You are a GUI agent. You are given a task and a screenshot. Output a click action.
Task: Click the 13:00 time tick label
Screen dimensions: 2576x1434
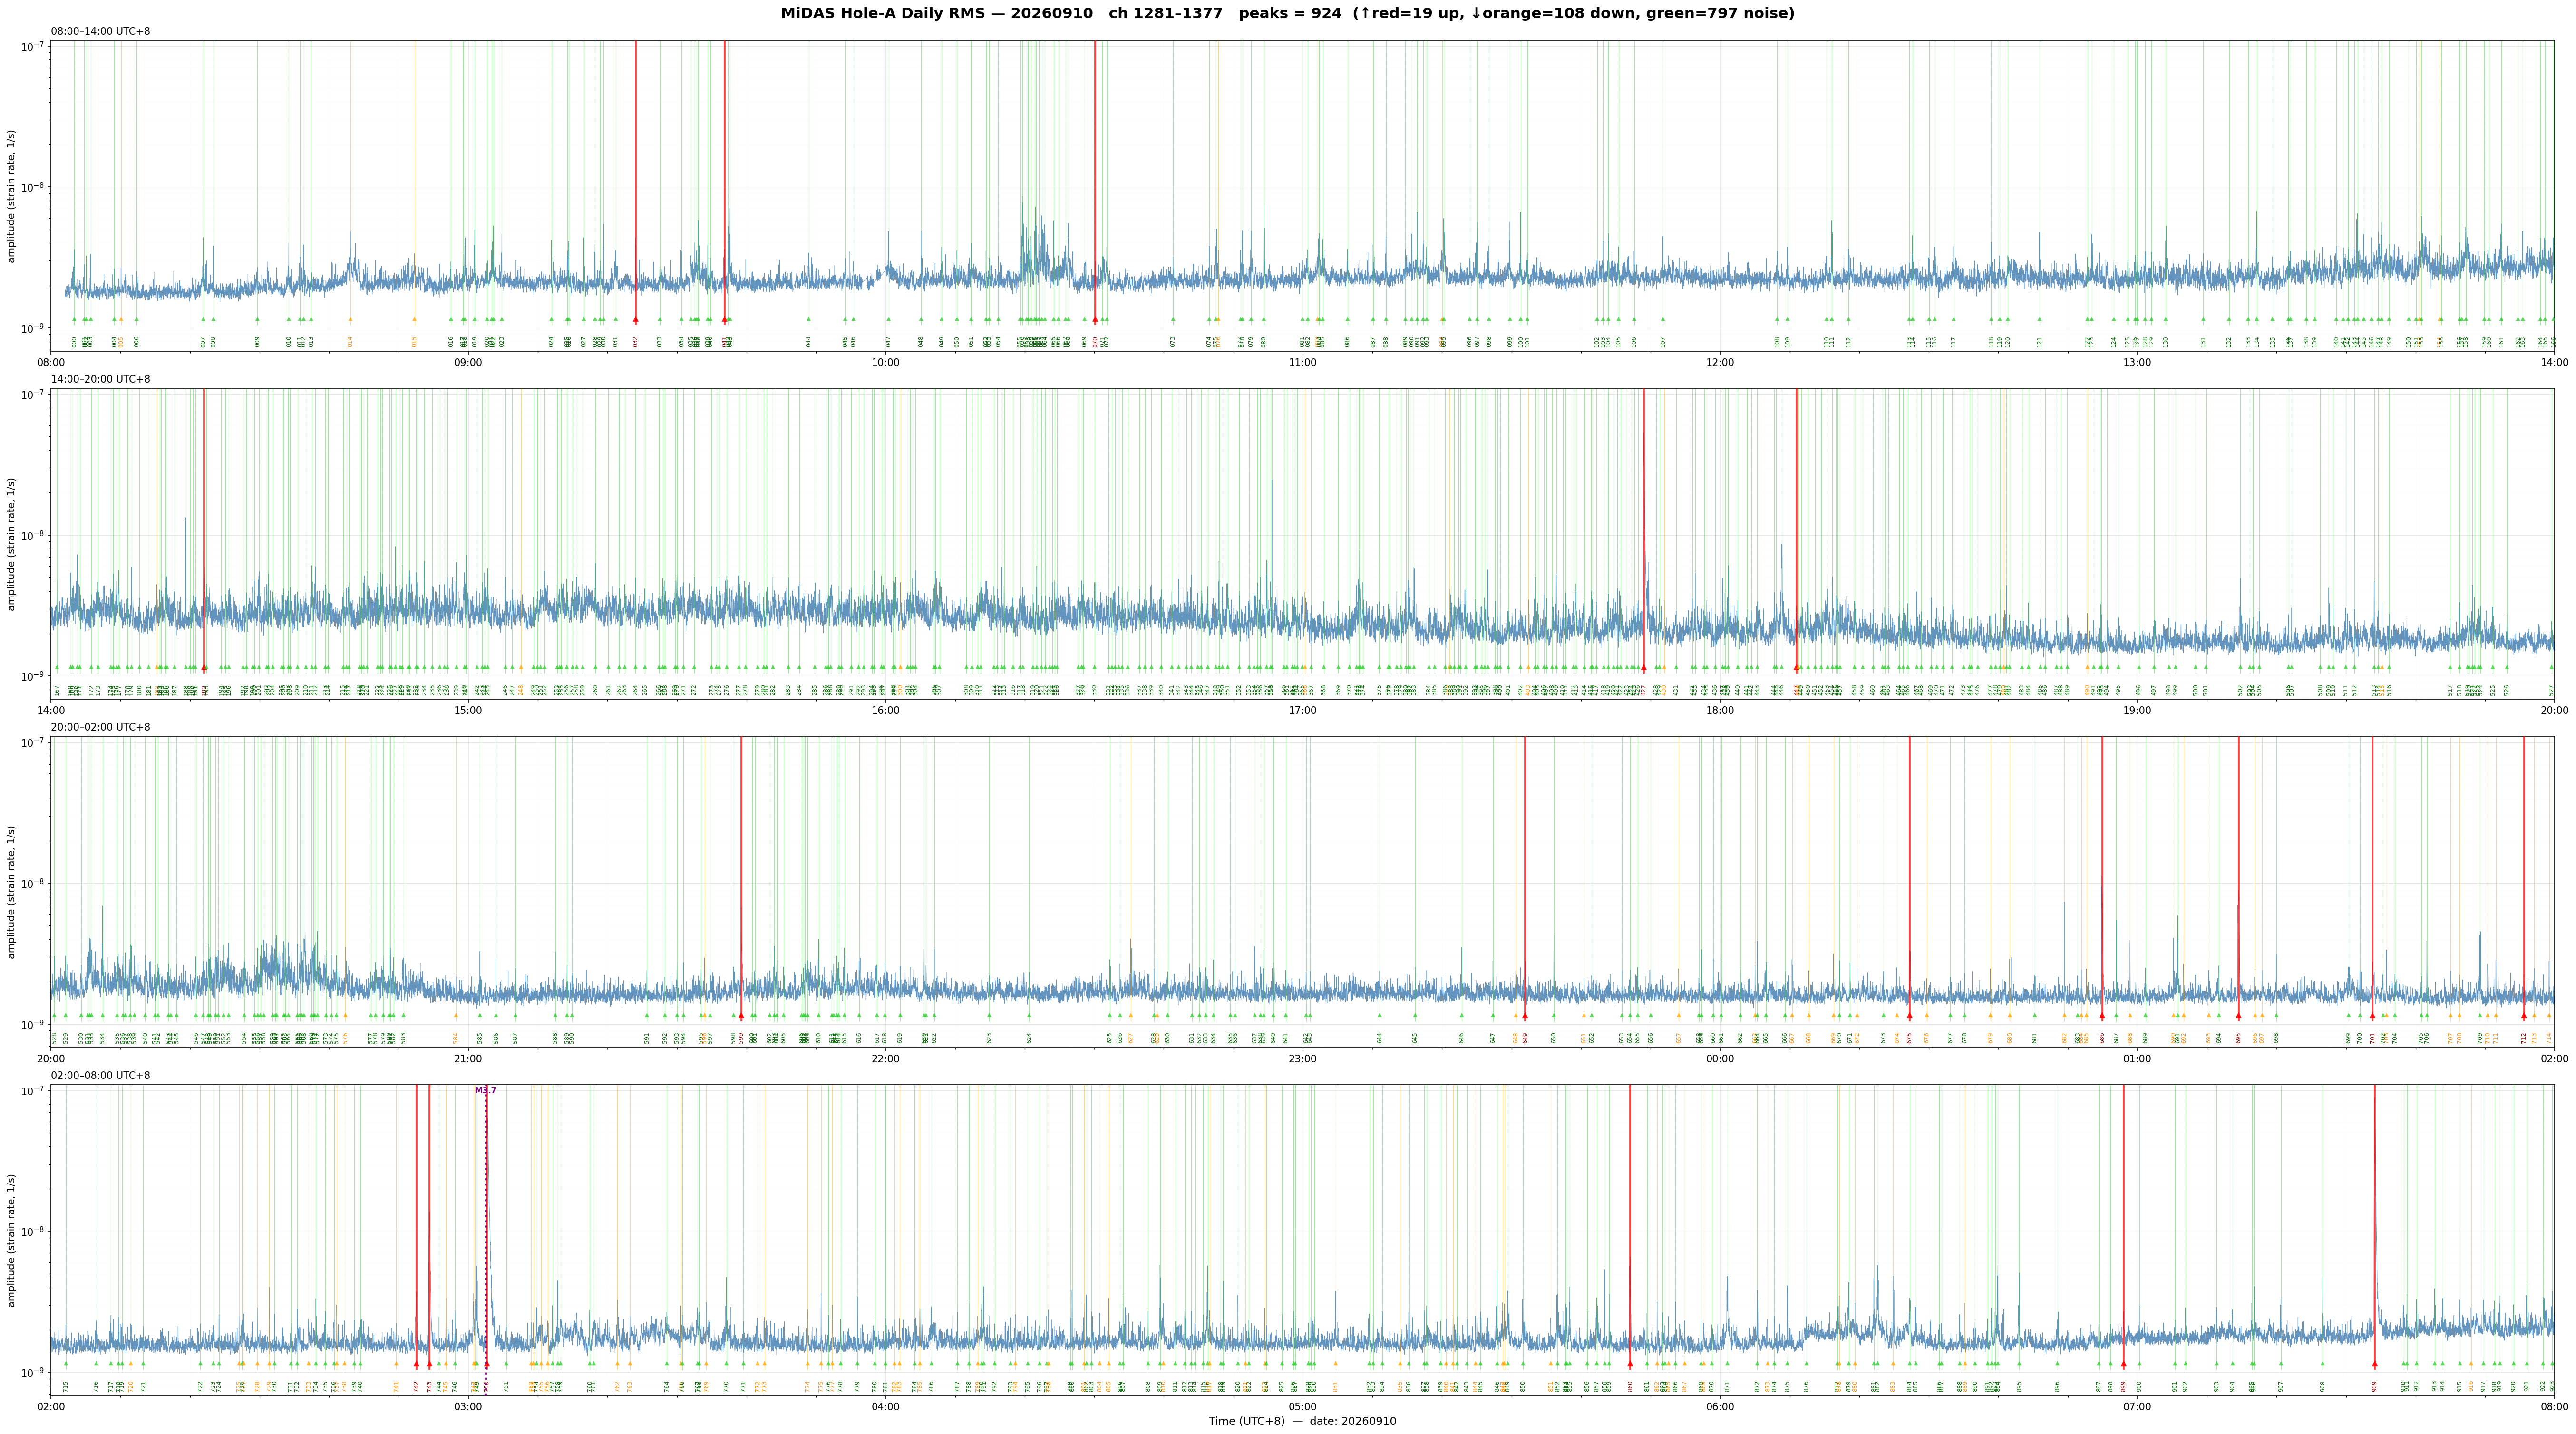pos(2137,363)
